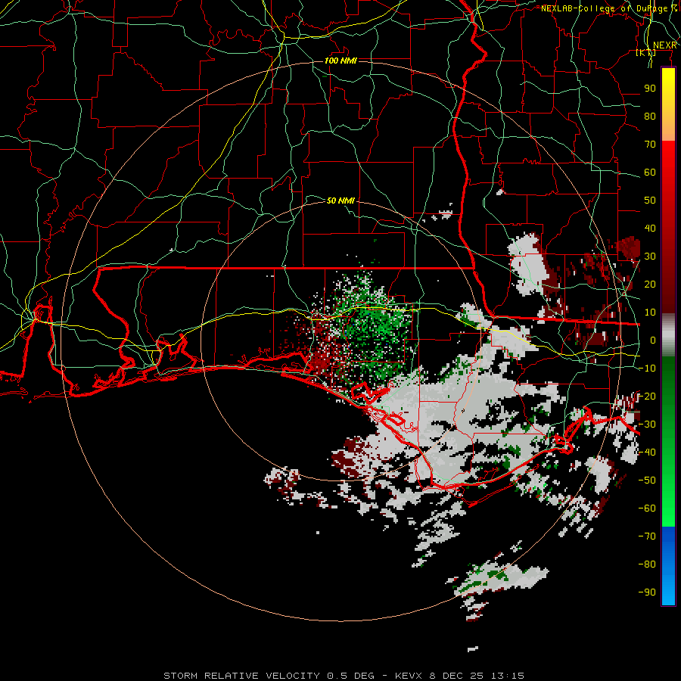Viewport: 681px width, 681px height.
Task: Click the 70 value on velocity scale
Action: 650,145
